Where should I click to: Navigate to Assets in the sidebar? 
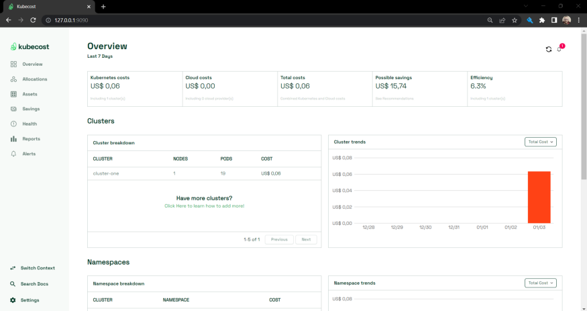(30, 94)
